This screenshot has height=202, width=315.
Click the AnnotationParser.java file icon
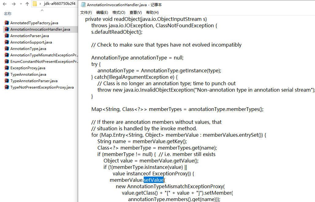[7, 36]
